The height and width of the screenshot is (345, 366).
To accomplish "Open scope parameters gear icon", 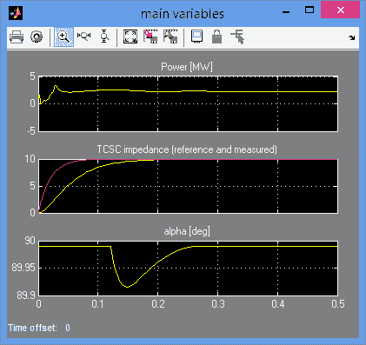I will click(x=37, y=37).
